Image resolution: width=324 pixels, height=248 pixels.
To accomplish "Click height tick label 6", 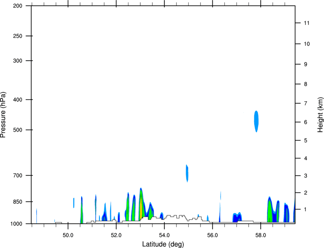I will 306,122.
